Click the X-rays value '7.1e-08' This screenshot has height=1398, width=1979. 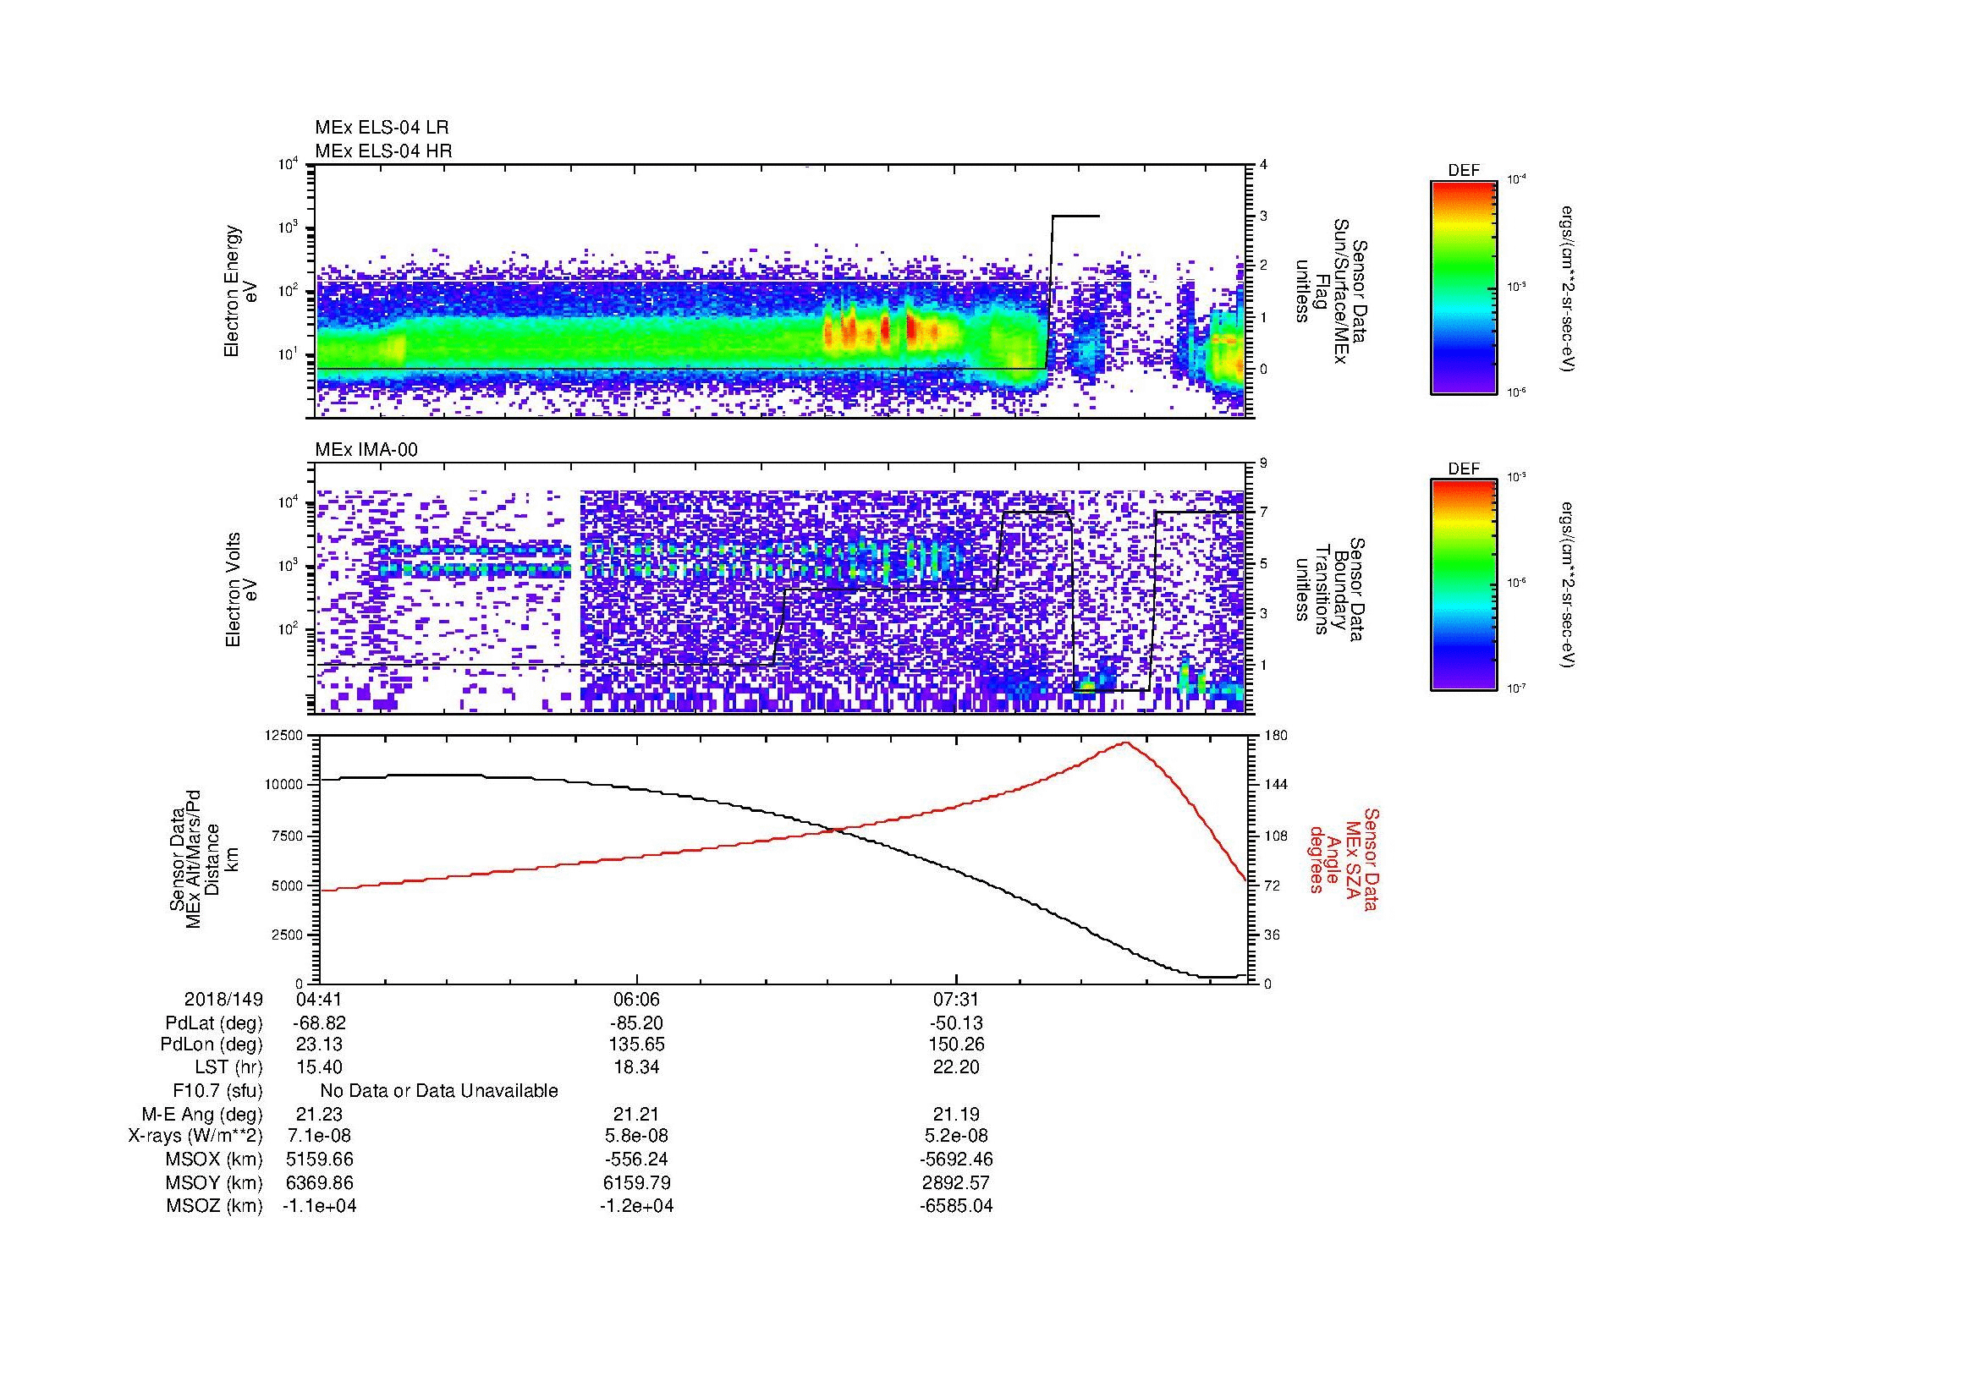pos(319,1136)
